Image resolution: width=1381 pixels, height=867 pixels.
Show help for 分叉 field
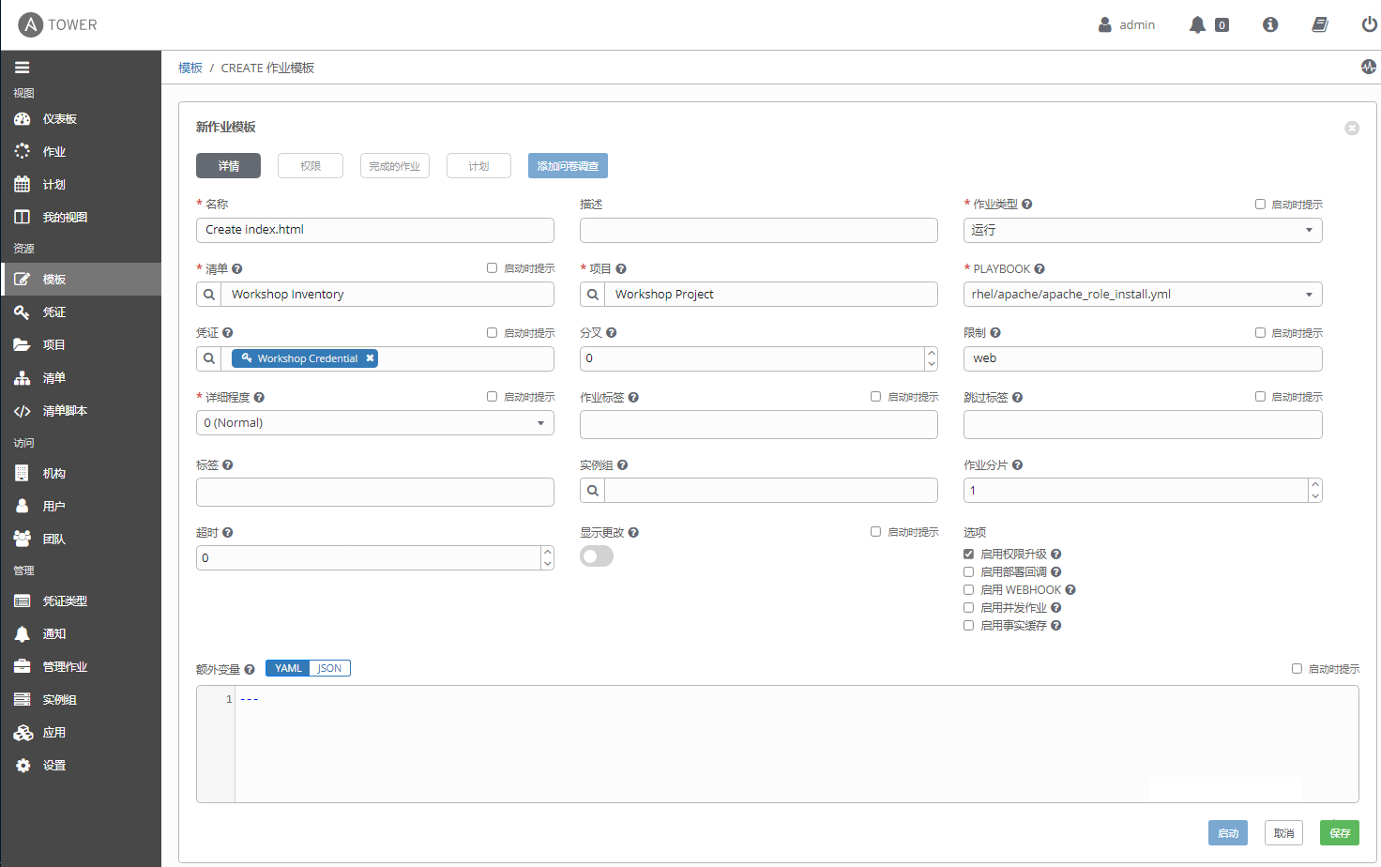612,332
